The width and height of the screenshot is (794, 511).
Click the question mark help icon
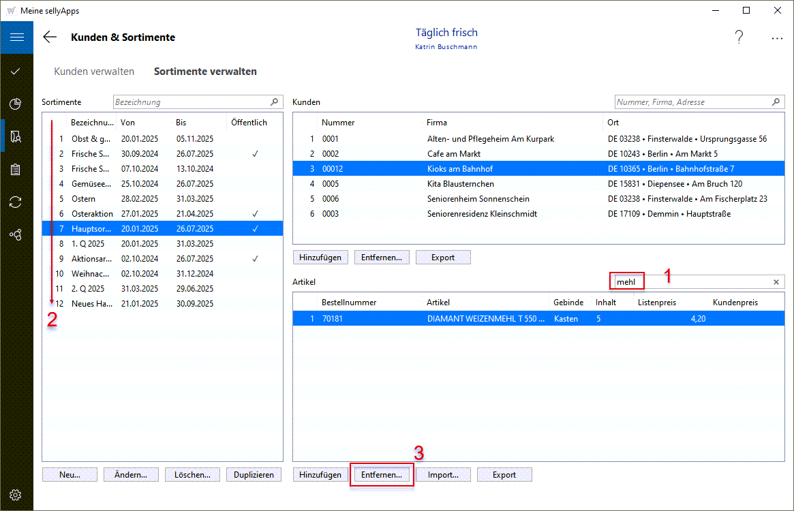point(739,37)
